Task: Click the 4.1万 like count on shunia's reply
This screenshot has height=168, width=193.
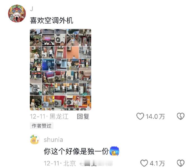Action: [x=157, y=163]
